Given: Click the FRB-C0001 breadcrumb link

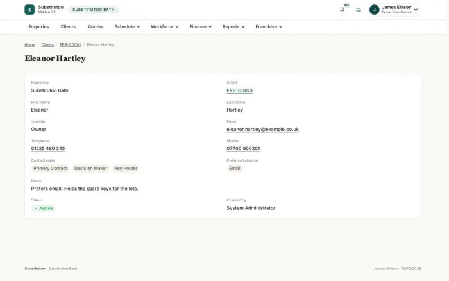Looking at the screenshot, I should pos(70,45).
